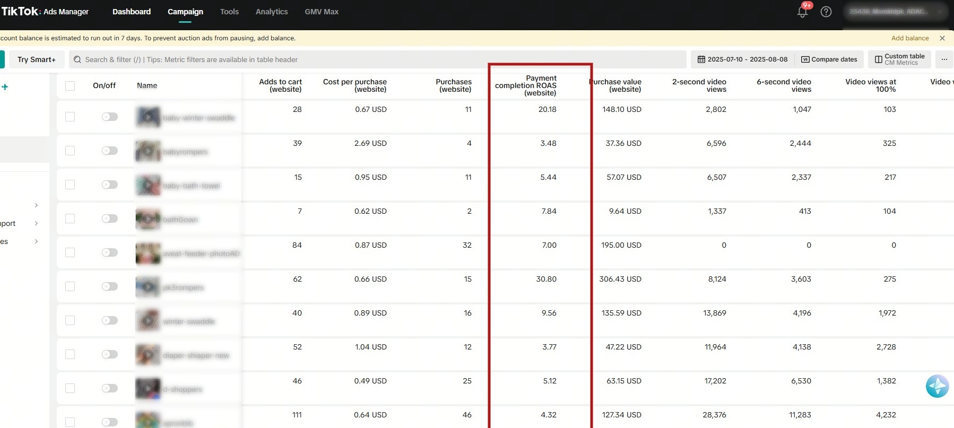Screen dimensions: 954x428
Task: Expand the first sidebar chevron arrow
Action: point(36,205)
